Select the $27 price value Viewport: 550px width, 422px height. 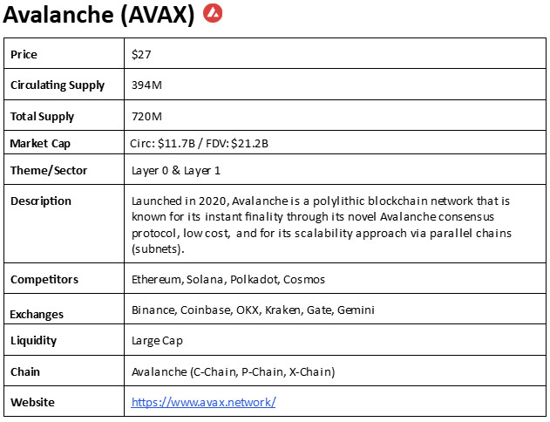[141, 54]
